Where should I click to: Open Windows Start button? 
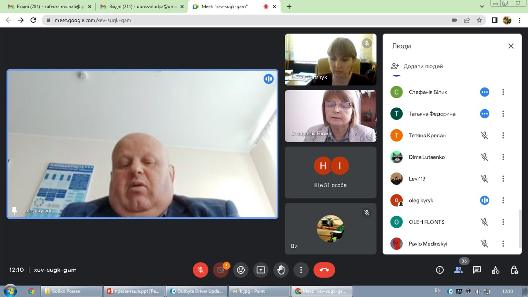[10, 291]
